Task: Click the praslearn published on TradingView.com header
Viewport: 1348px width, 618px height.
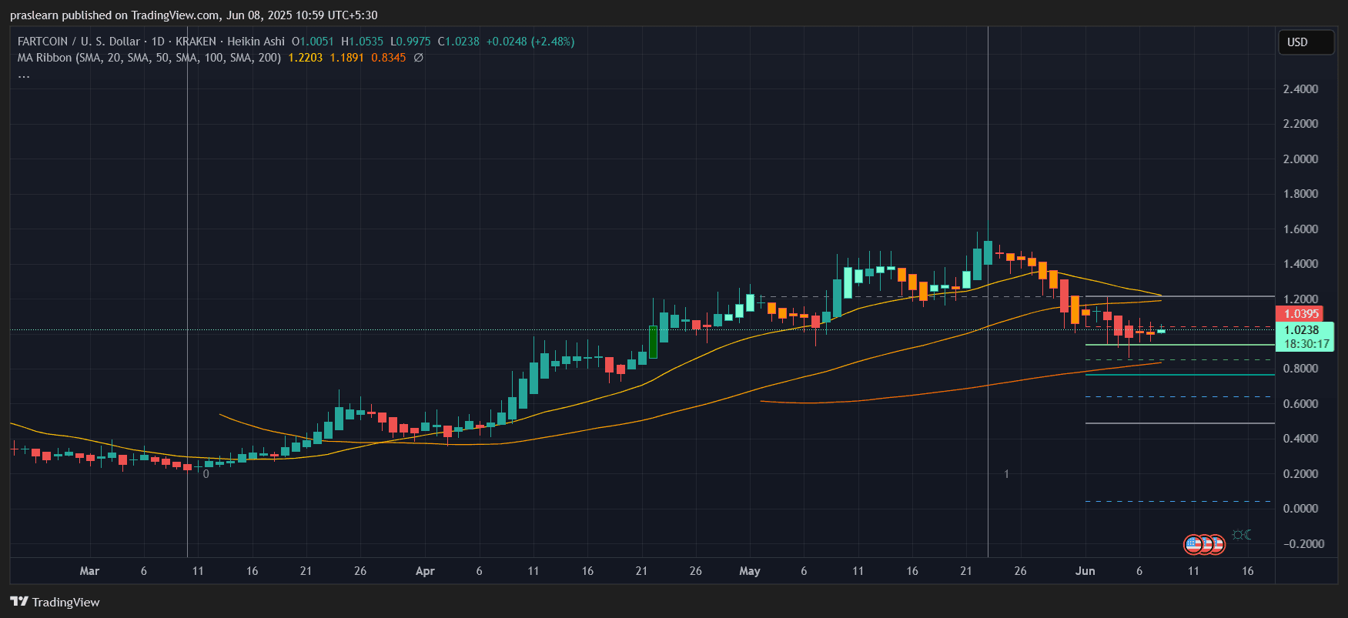Action: tap(193, 15)
